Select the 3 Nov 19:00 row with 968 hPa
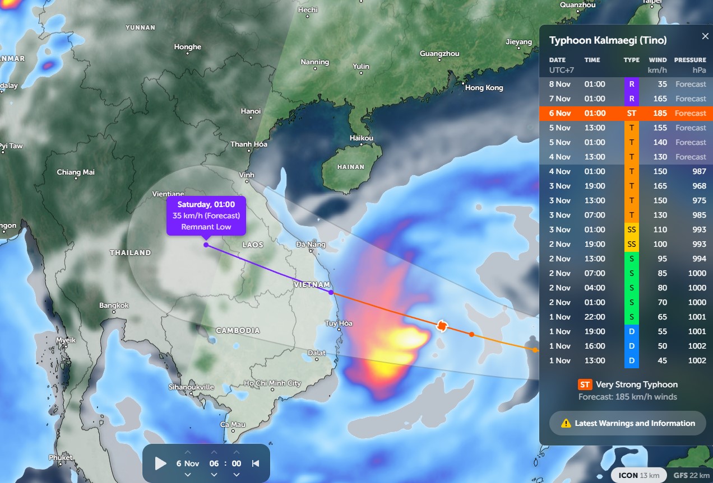This screenshot has height=483, width=713. 626,186
